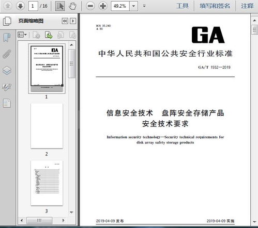Open the 注释 pane
The height and width of the screenshot is (228, 258).
click(x=247, y=6)
